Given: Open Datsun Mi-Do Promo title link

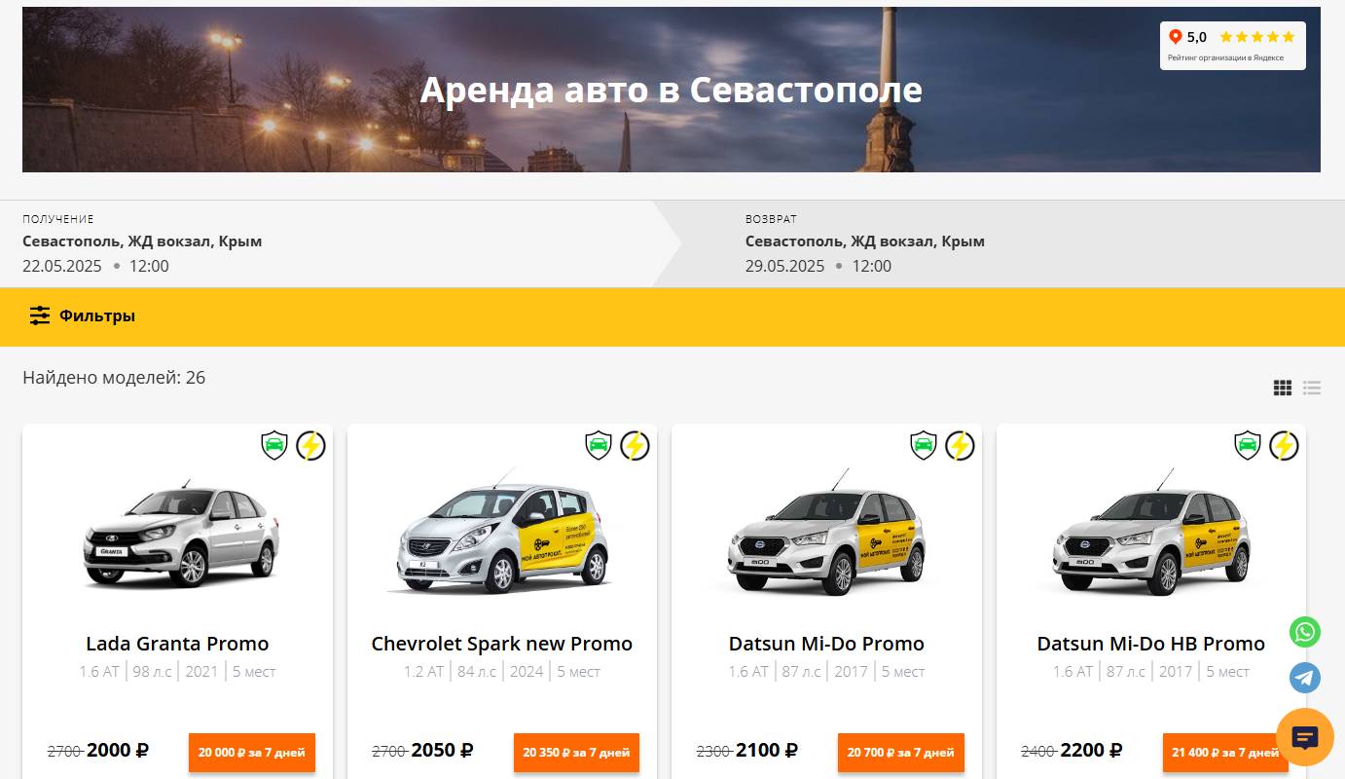Looking at the screenshot, I should point(826,644).
